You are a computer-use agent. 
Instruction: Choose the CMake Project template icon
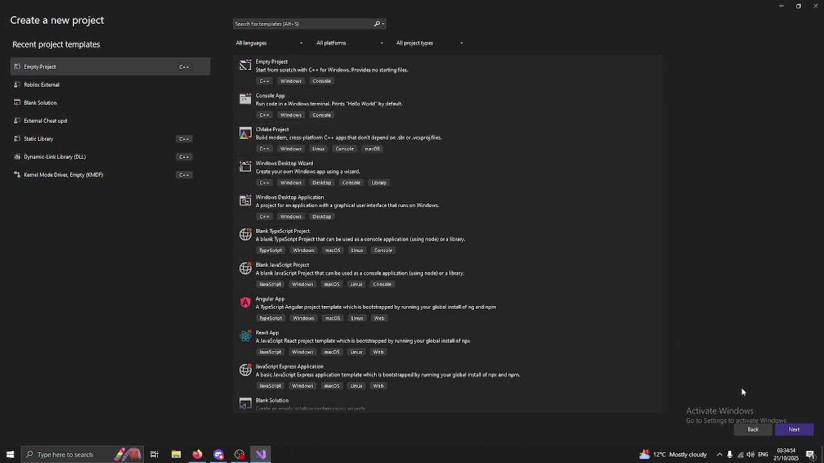pyautogui.click(x=245, y=133)
